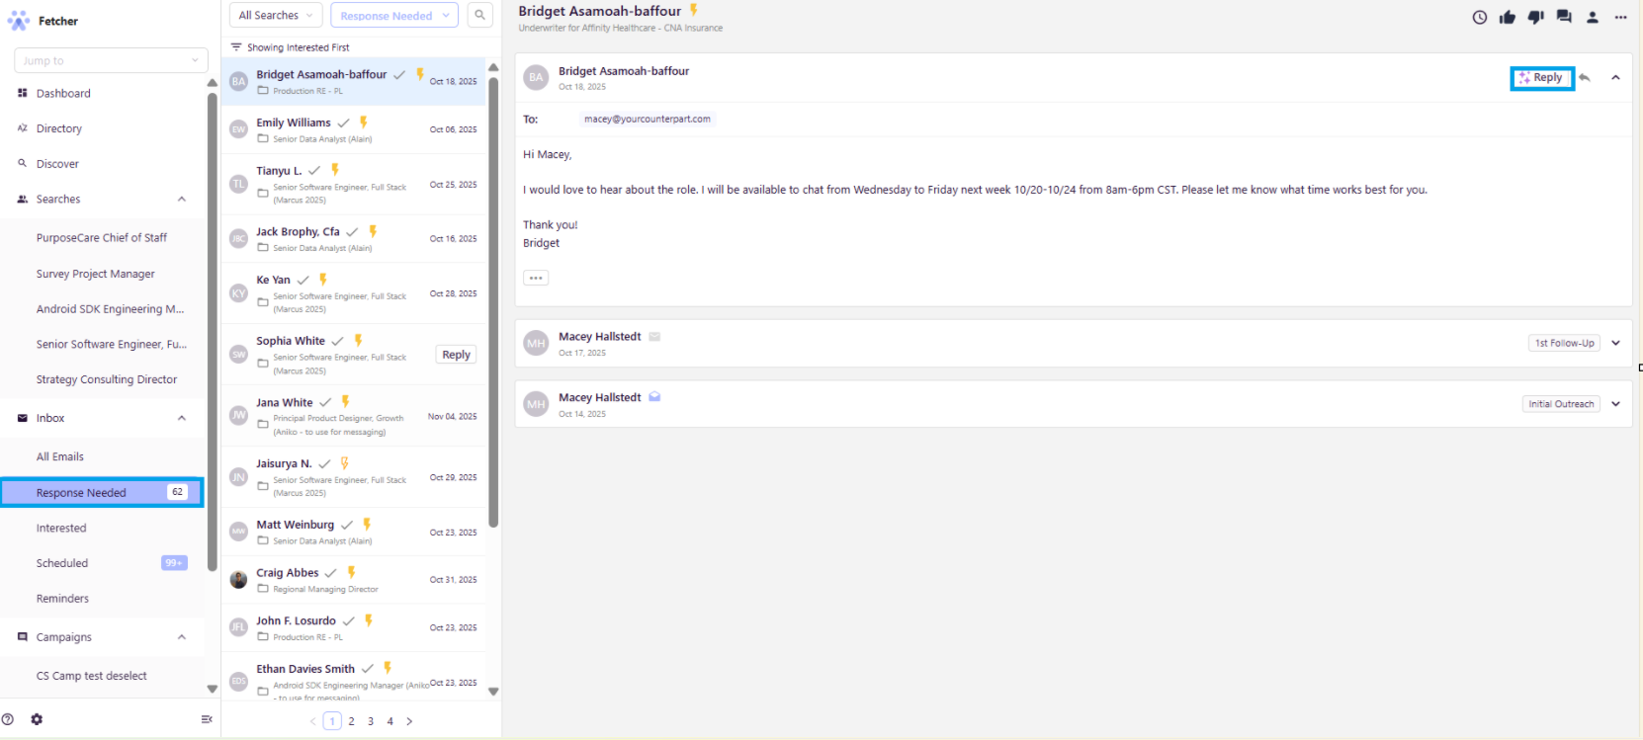Collapse the sidebar with bottom icon
This screenshot has width=1643, height=740.
[206, 719]
